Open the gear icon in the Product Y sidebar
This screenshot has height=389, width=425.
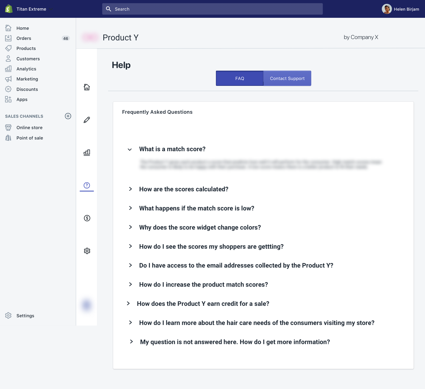coord(87,251)
